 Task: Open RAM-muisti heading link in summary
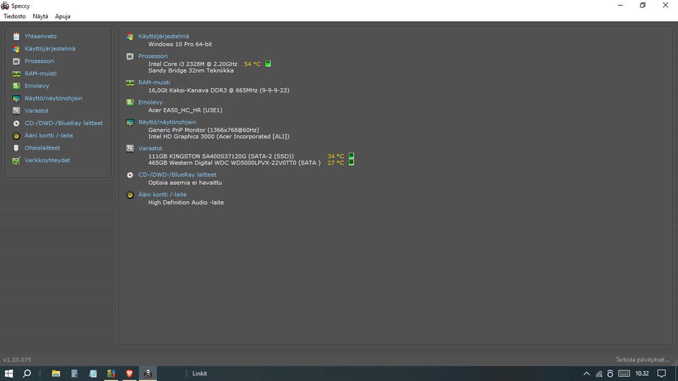(154, 82)
